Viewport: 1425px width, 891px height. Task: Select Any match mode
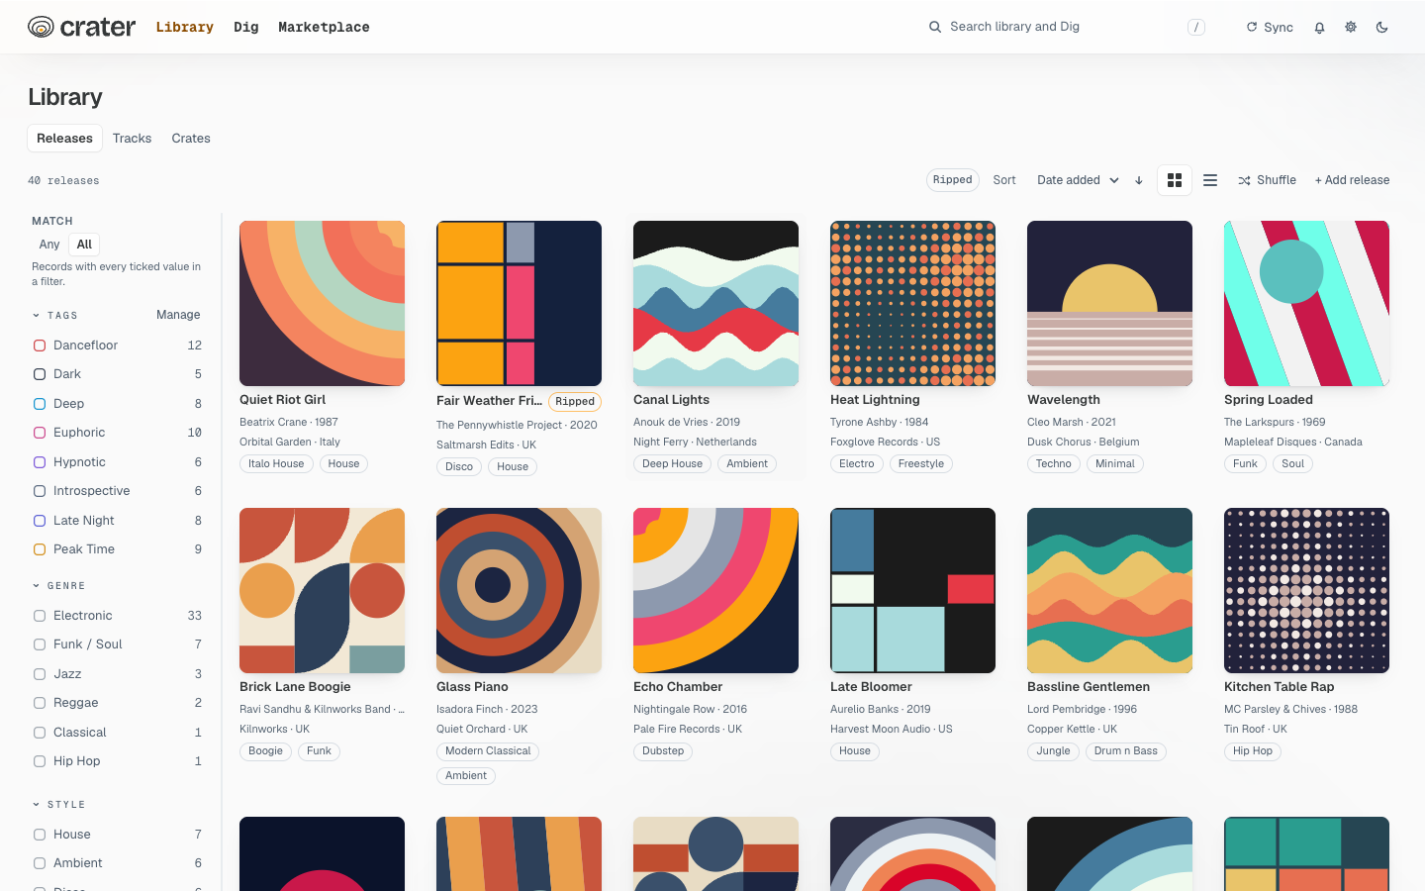[x=49, y=245]
